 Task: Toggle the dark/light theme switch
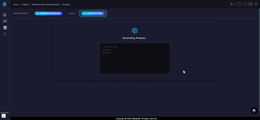click(x=233, y=4)
